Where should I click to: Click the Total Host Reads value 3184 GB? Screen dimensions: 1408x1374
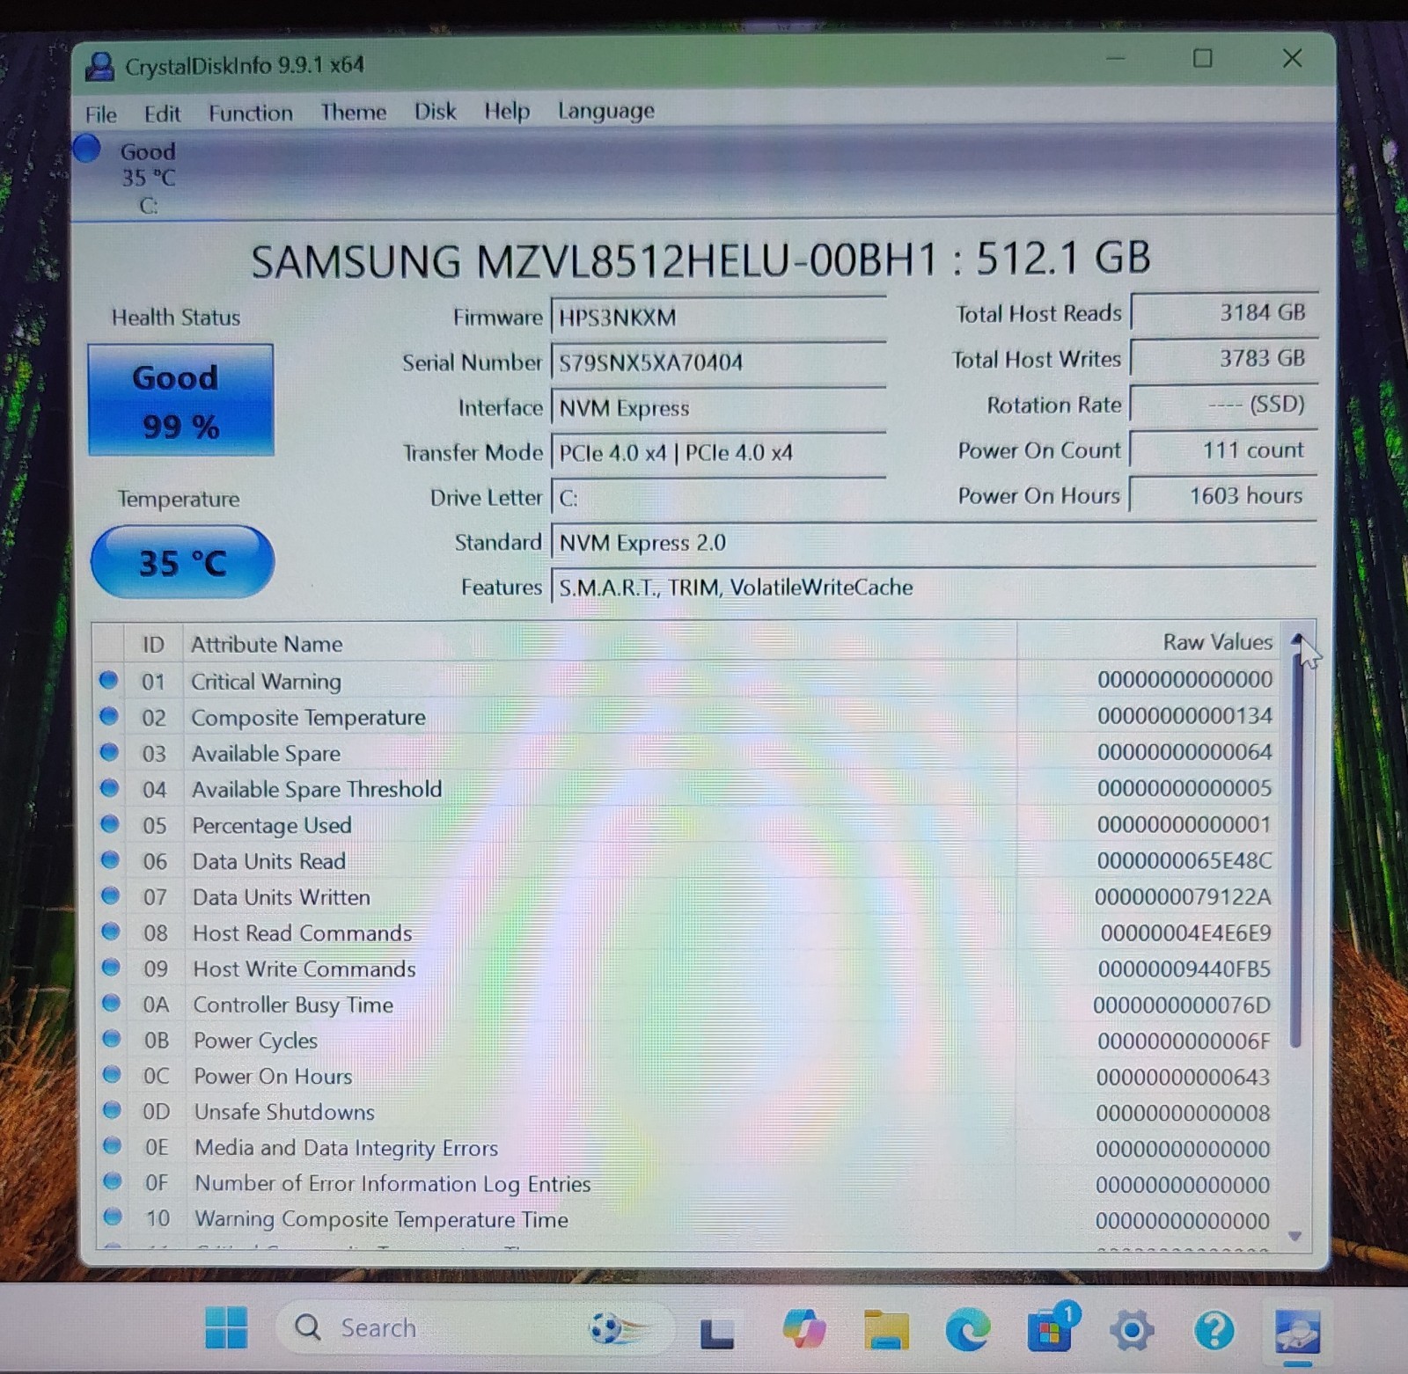(x=1224, y=312)
